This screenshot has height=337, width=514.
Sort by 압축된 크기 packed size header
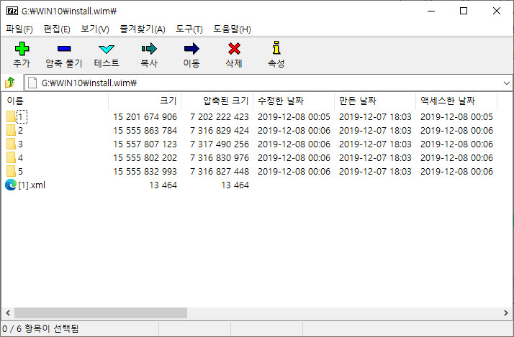(217, 101)
